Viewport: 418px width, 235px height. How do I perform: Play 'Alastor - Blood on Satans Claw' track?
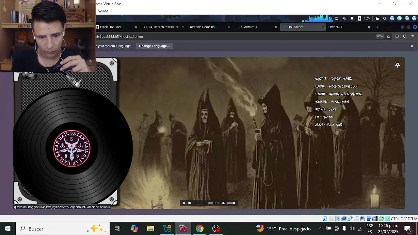pos(336,86)
